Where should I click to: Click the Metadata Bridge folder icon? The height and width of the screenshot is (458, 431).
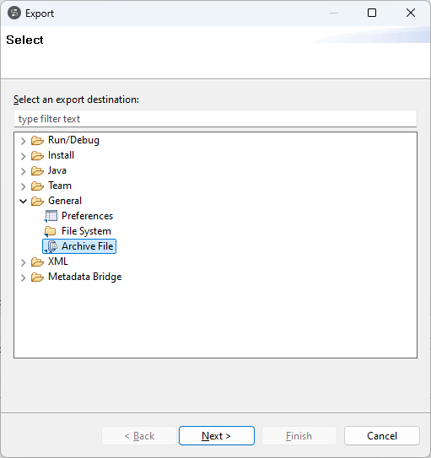click(37, 277)
